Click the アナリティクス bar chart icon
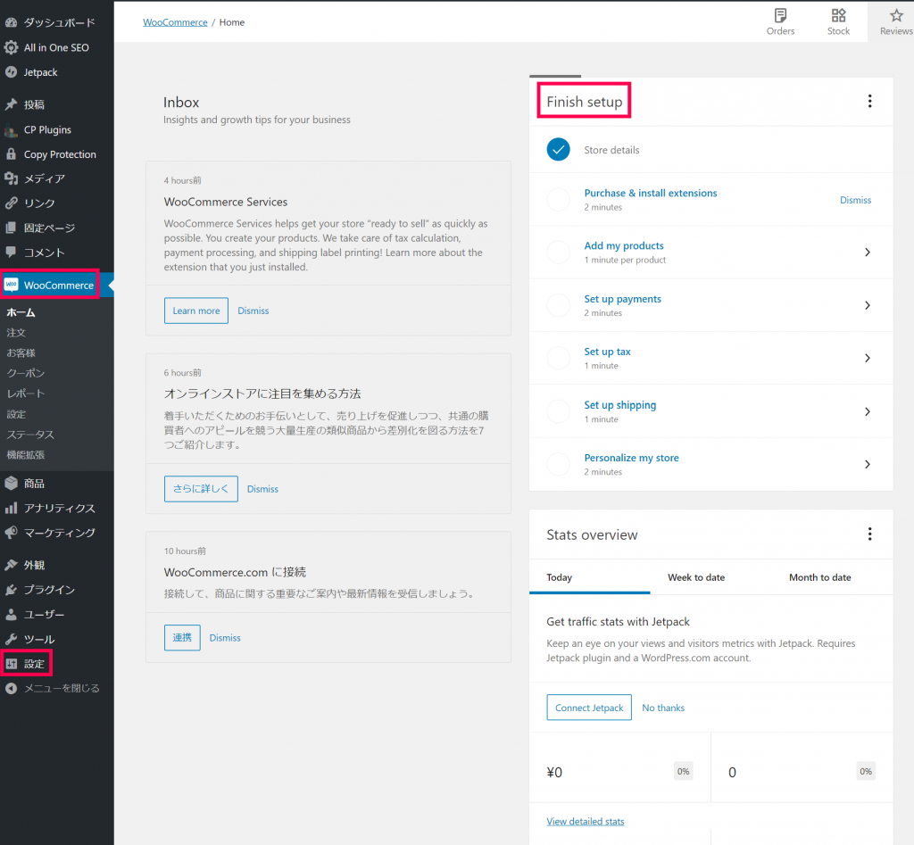The width and height of the screenshot is (914, 845). [x=11, y=509]
